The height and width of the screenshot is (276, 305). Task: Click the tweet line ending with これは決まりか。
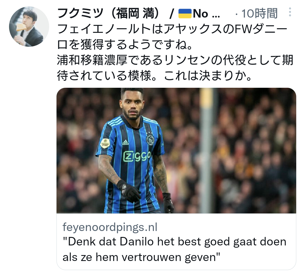(x=155, y=76)
